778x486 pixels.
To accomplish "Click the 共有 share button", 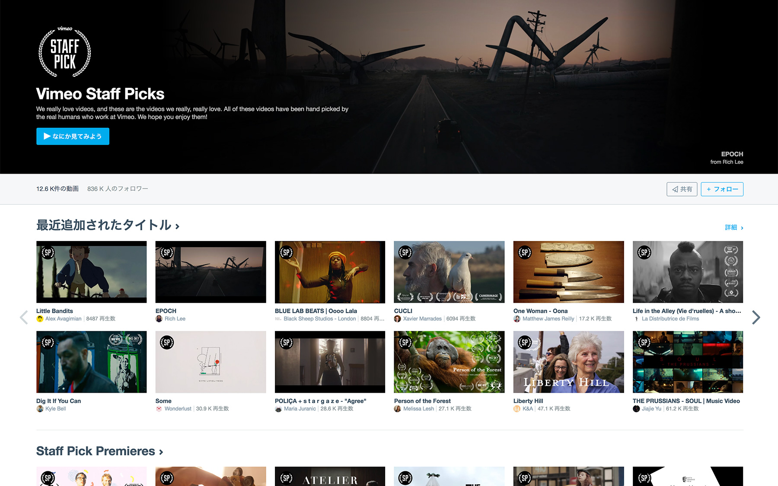I will point(682,189).
